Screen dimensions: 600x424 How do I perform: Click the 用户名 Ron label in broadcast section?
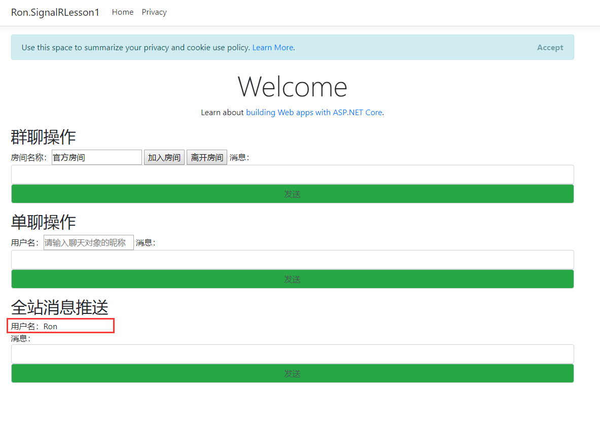34,327
